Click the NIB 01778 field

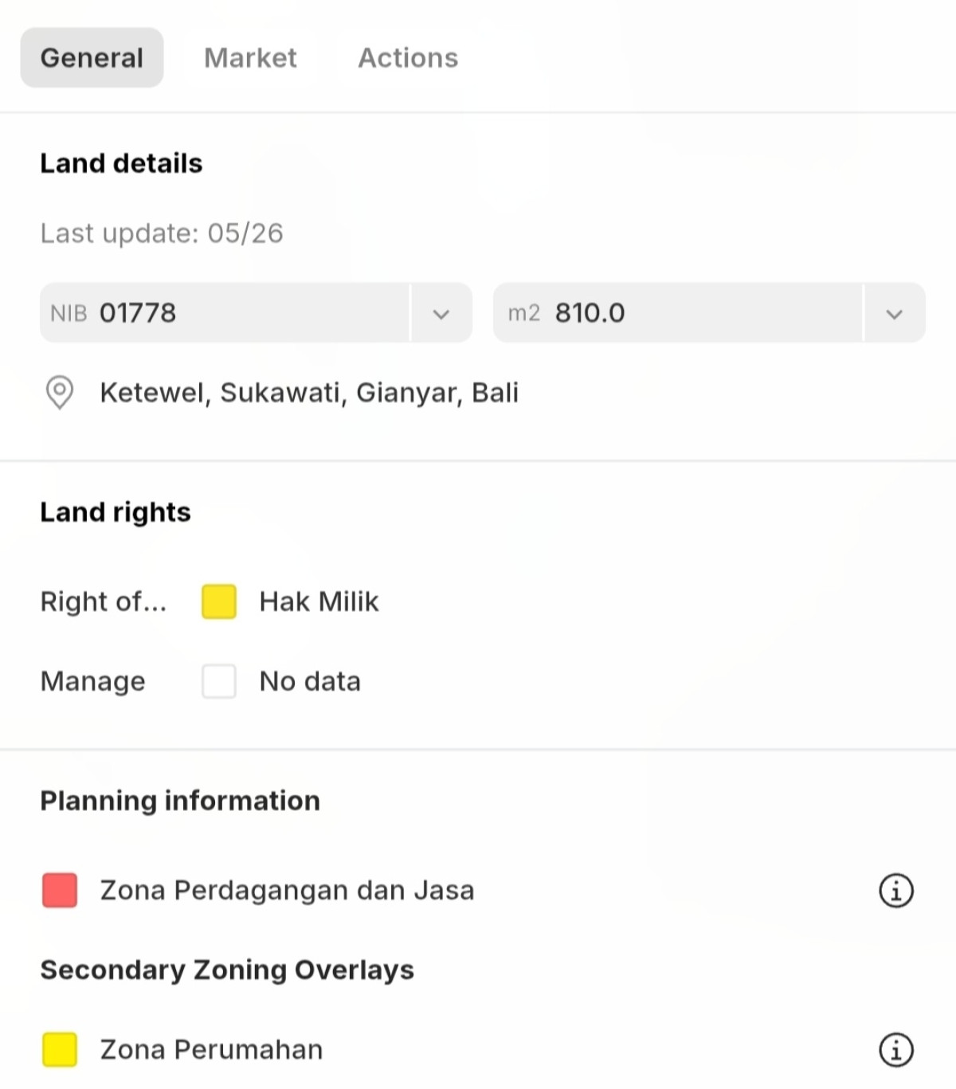pos(225,313)
